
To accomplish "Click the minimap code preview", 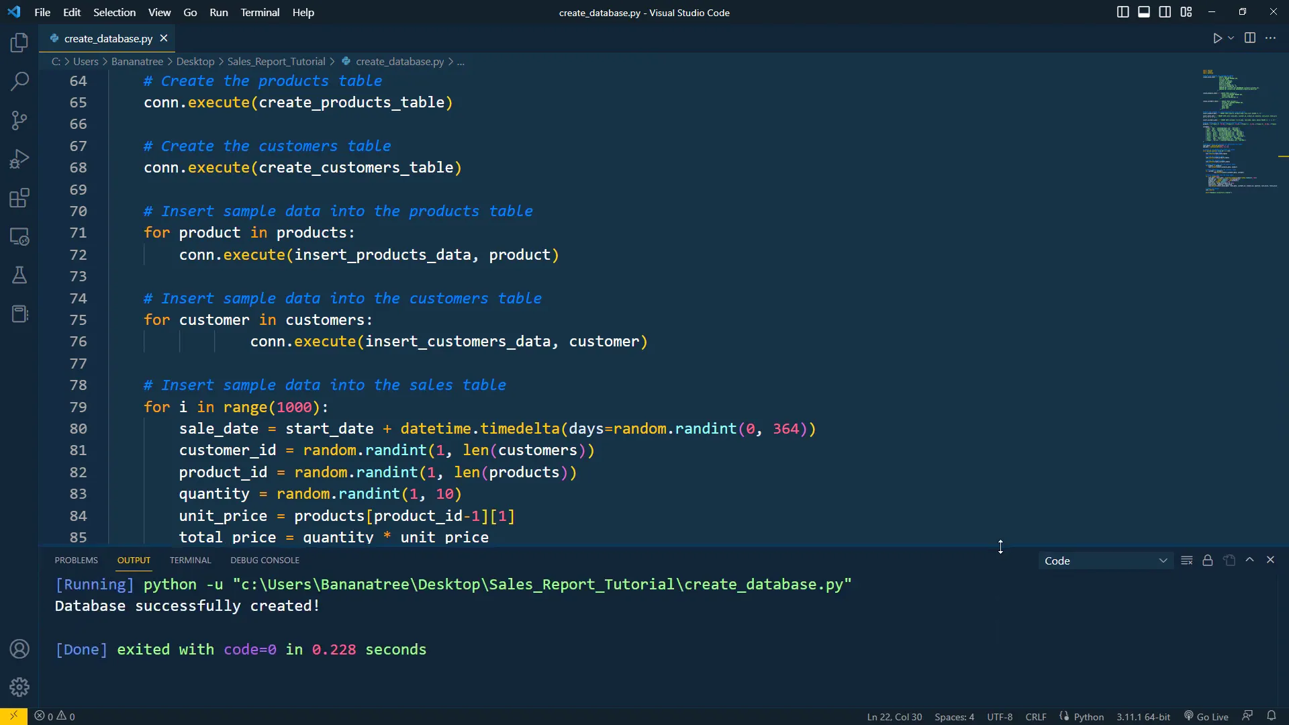I will pos(1239,131).
